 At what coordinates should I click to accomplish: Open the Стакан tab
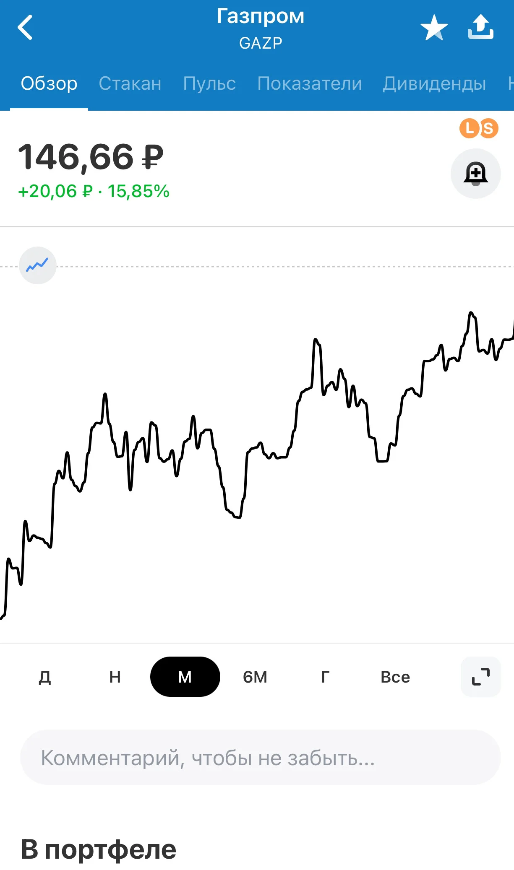pos(130,83)
